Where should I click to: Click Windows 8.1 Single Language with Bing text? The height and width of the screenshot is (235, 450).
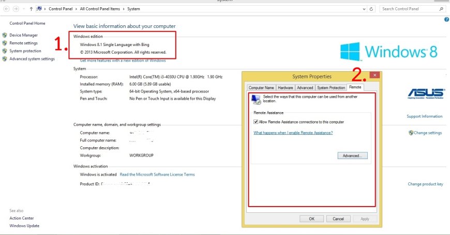pos(114,45)
